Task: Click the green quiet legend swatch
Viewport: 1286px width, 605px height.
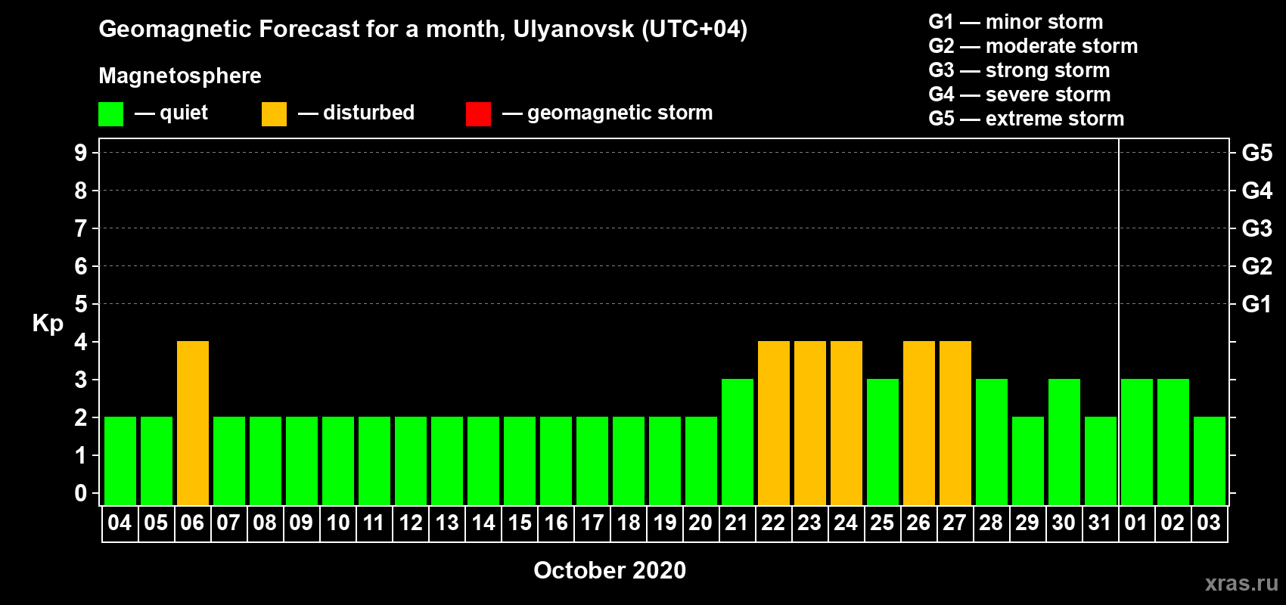Action: click(x=110, y=114)
